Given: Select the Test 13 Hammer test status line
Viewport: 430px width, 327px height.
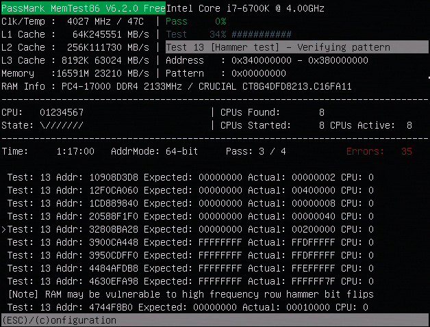Looking at the screenshot, I should pos(278,47).
